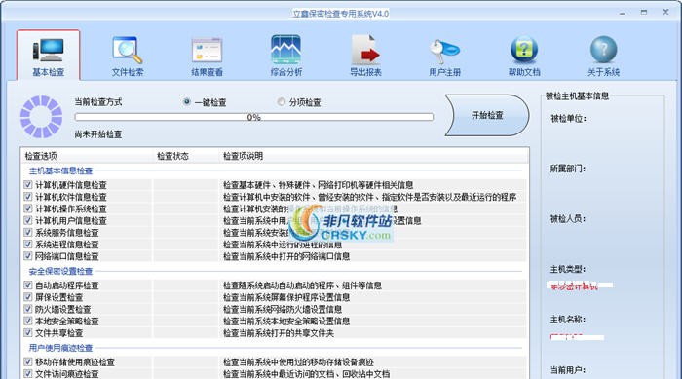682x379 pixels.
Task: Click the 主机名称 label
Action: tap(568, 320)
